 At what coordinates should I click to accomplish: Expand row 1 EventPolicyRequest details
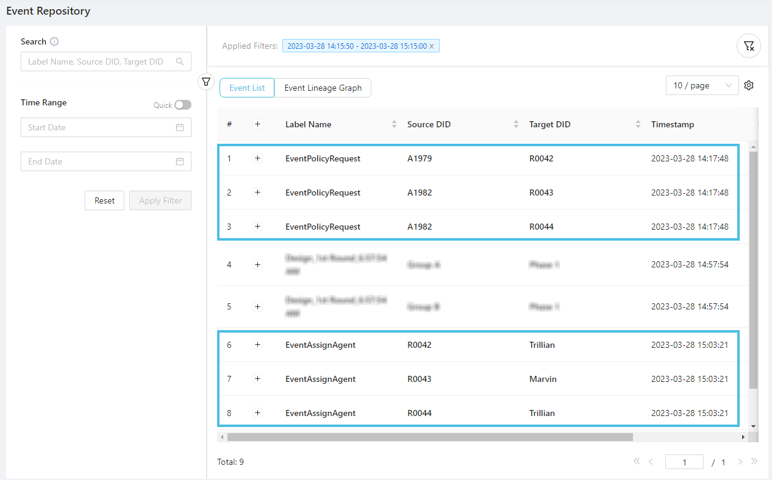(x=257, y=158)
